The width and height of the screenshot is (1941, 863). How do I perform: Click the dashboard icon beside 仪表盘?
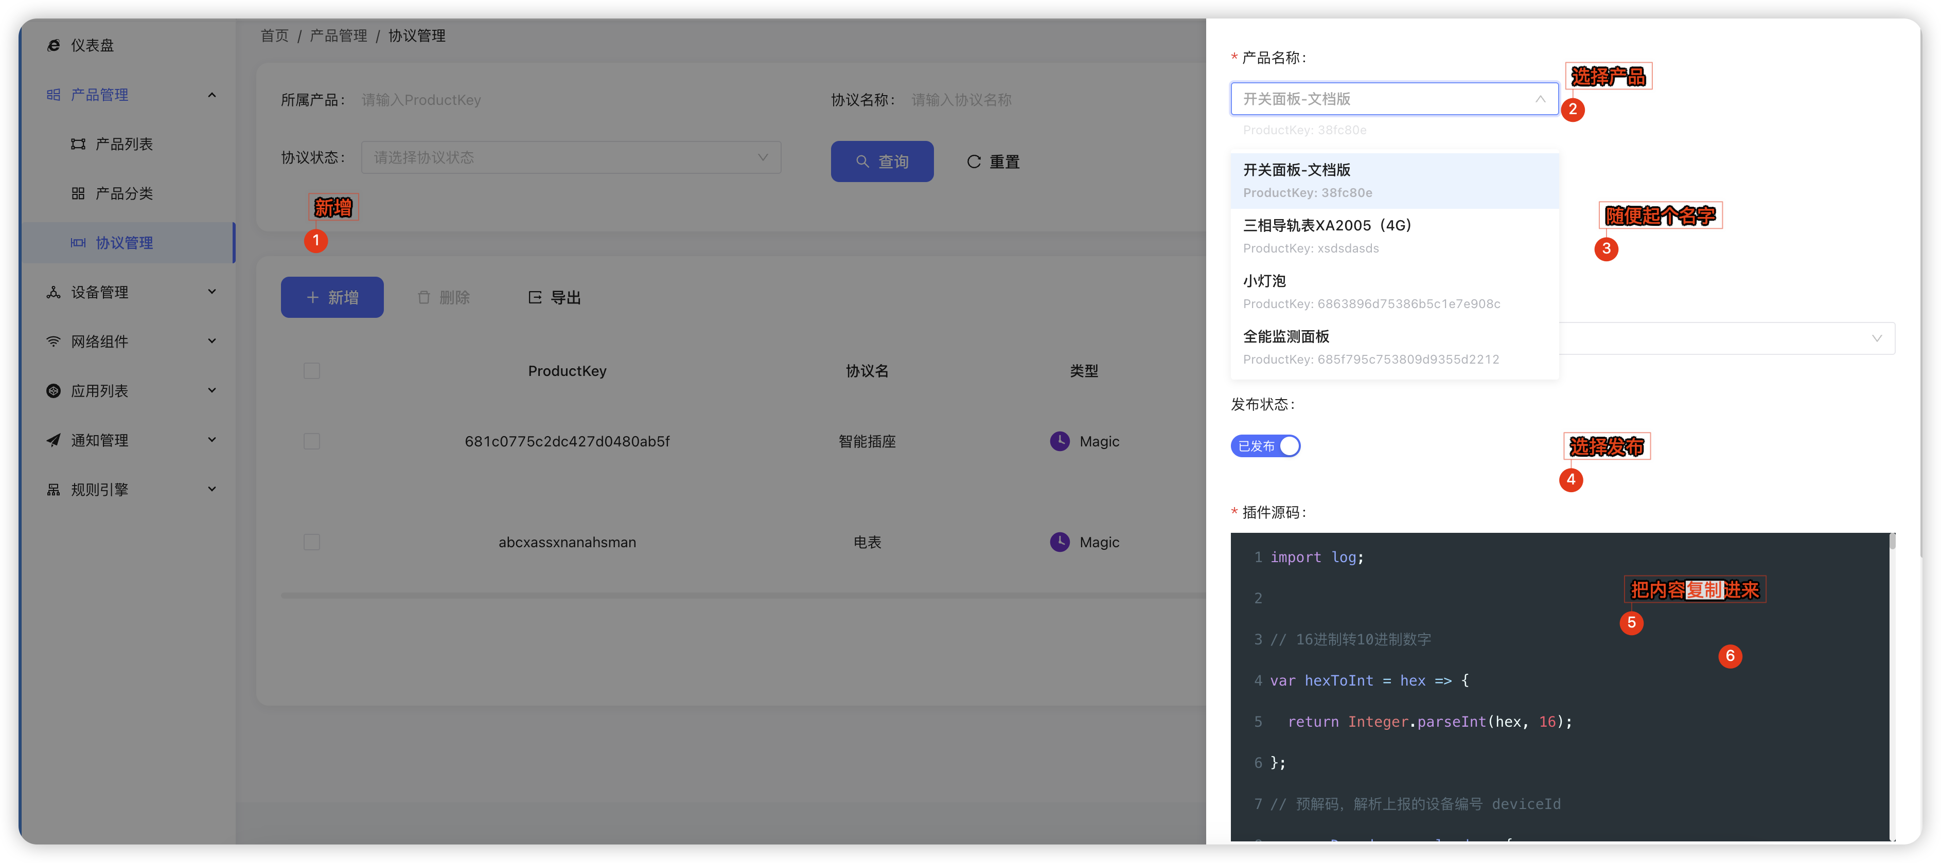54,45
